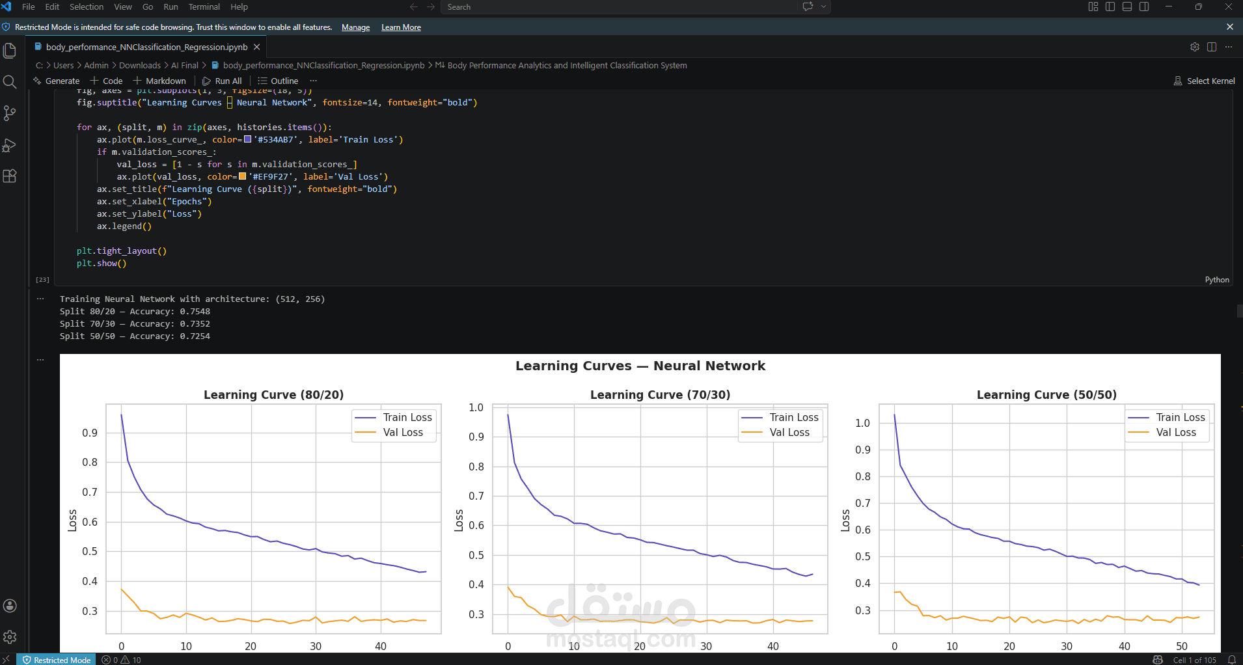
Task: Open the Run menu in the menu bar
Action: [x=171, y=7]
